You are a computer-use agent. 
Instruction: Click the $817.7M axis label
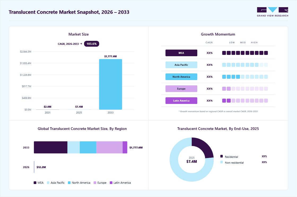(x=27, y=86)
